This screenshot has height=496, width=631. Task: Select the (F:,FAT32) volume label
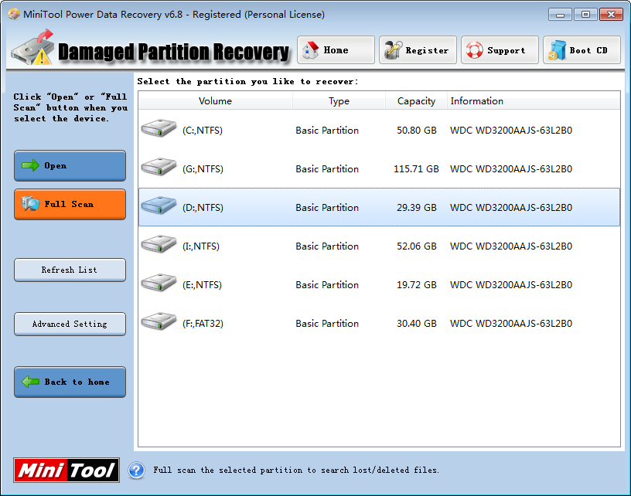[203, 323]
